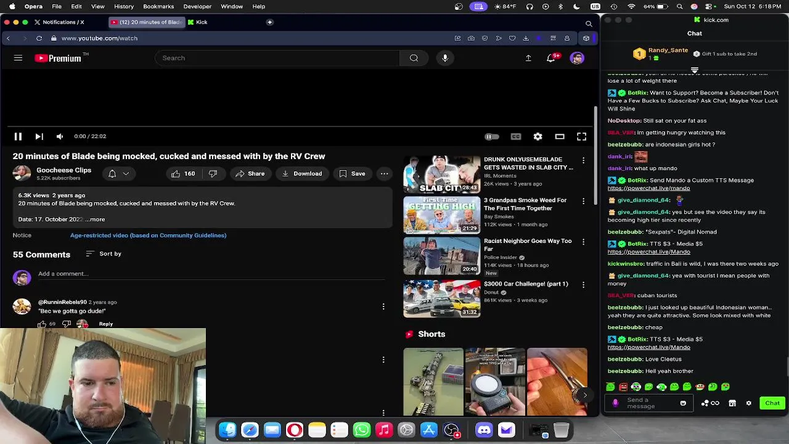The image size is (789, 444).
Task: Open the $3000 Car Challenge thumbnail
Action: tap(441, 299)
